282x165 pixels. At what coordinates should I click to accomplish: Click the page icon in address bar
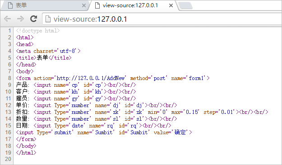pos(48,19)
